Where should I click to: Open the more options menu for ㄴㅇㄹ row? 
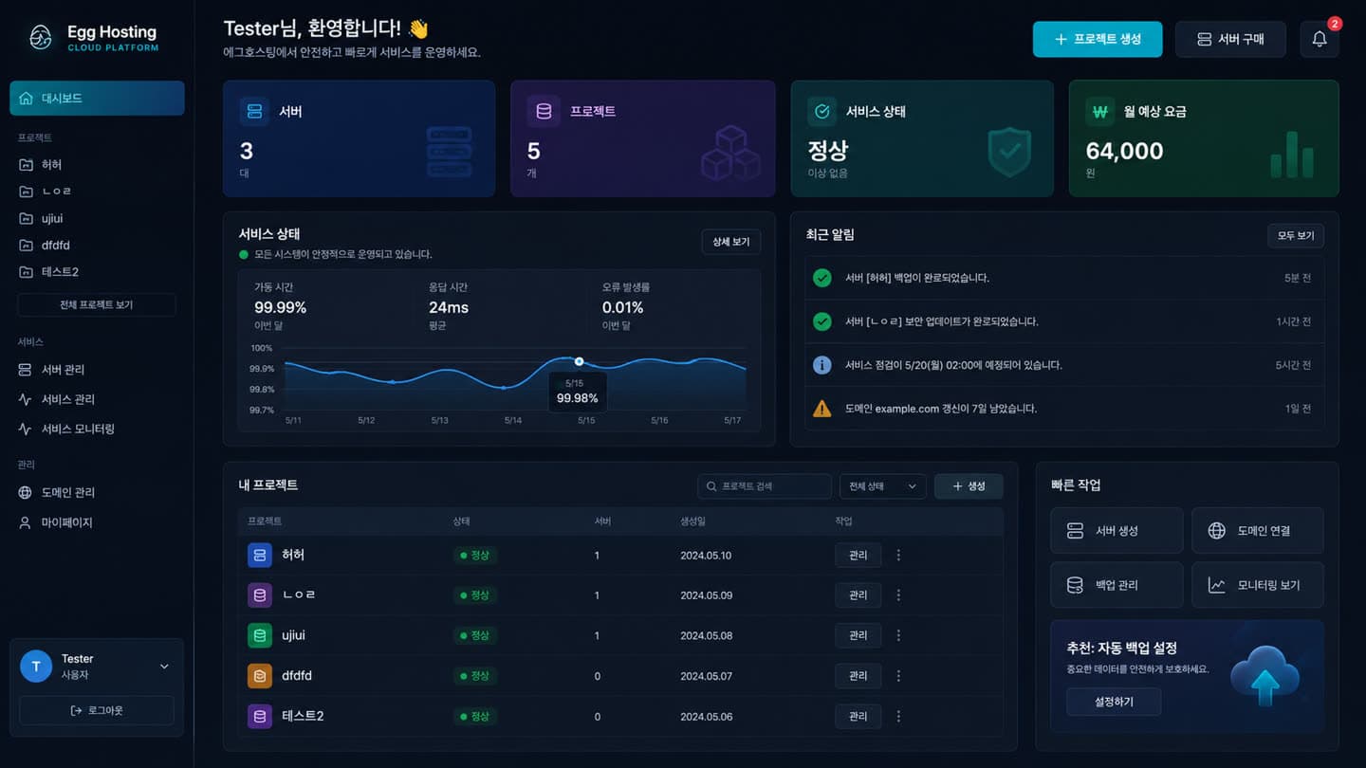point(898,595)
